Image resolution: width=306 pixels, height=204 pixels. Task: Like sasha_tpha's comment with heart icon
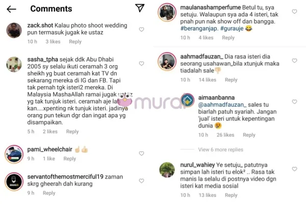point(141,63)
